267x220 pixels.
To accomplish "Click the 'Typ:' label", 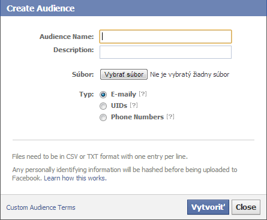I will [x=86, y=94].
